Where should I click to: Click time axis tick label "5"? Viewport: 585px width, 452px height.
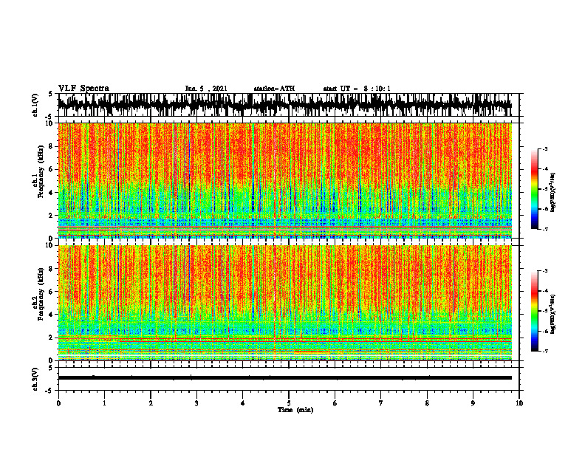point(289,403)
